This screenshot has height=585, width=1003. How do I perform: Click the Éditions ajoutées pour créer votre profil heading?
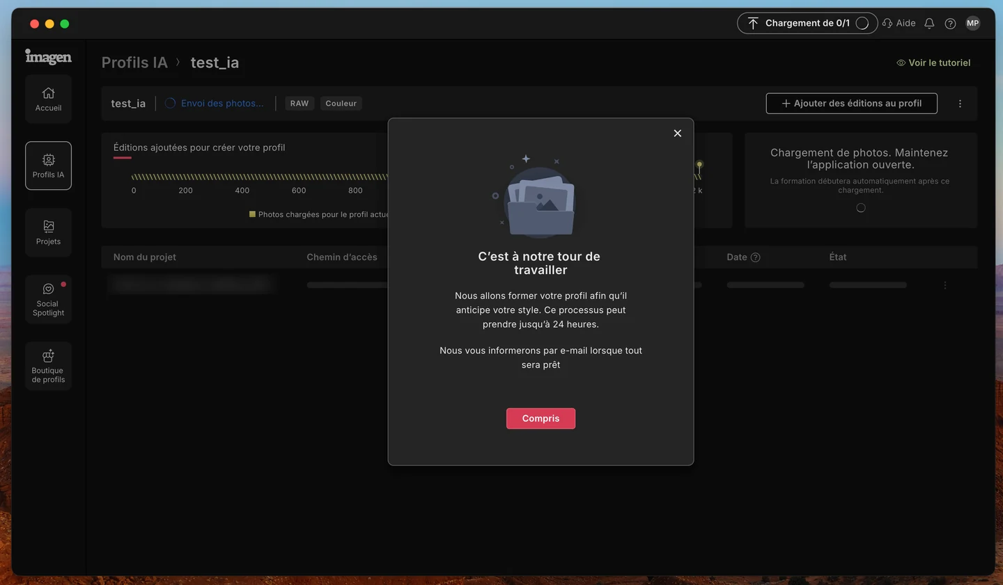[199, 147]
